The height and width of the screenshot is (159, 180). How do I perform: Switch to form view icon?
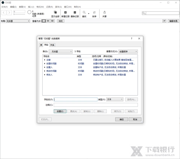pyautogui.click(x=43, y=21)
